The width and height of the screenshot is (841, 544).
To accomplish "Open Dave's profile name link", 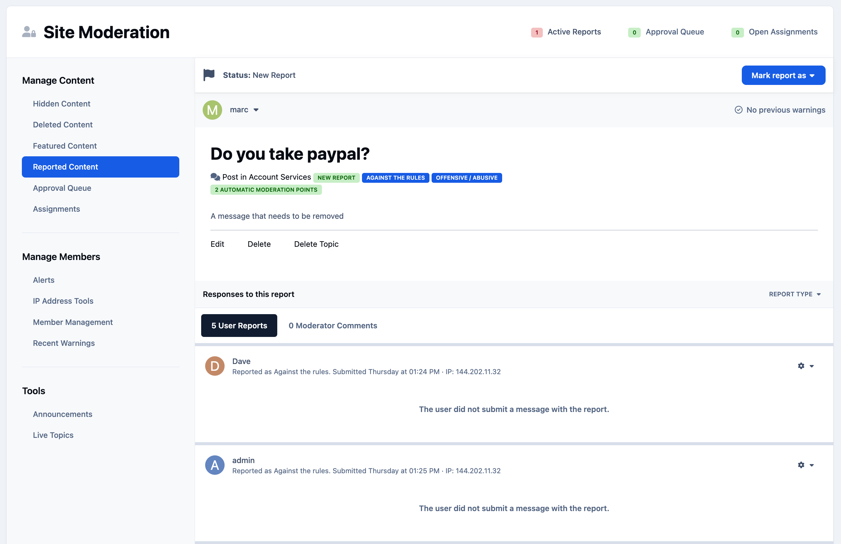I will (241, 361).
